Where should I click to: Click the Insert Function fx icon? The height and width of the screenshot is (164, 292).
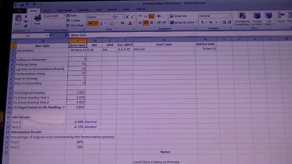tap(66, 35)
